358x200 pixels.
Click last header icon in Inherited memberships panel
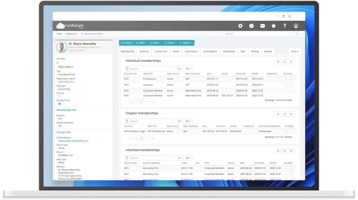click(291, 151)
